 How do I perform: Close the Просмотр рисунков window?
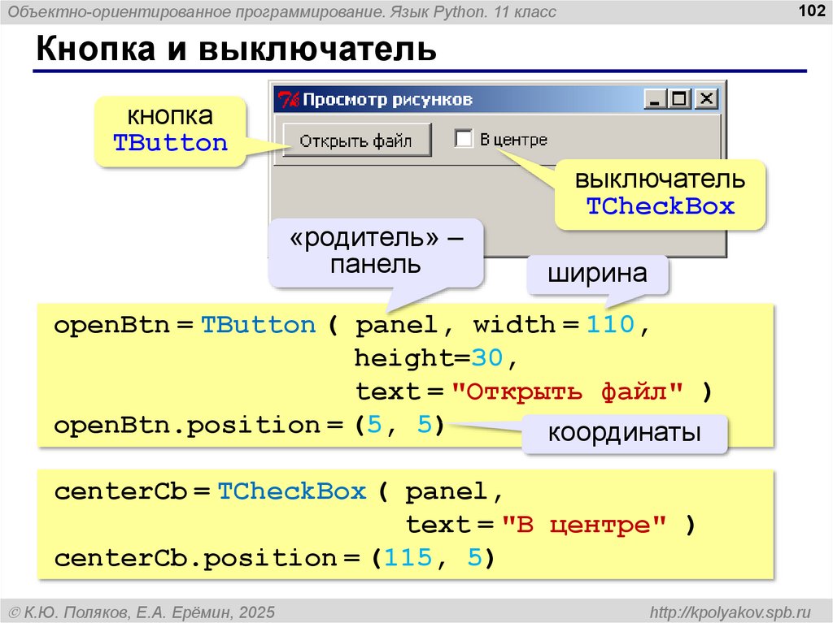point(706,99)
